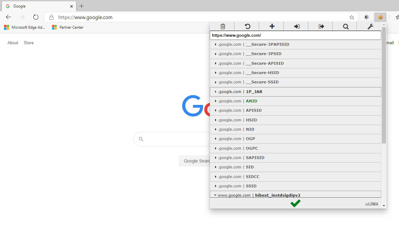This screenshot has width=399, height=249.
Task: Open cookie editor options wrench icon
Action: tap(370, 26)
